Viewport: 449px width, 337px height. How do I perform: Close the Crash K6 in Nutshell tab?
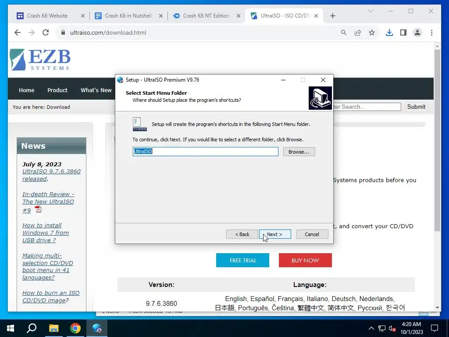click(x=161, y=16)
